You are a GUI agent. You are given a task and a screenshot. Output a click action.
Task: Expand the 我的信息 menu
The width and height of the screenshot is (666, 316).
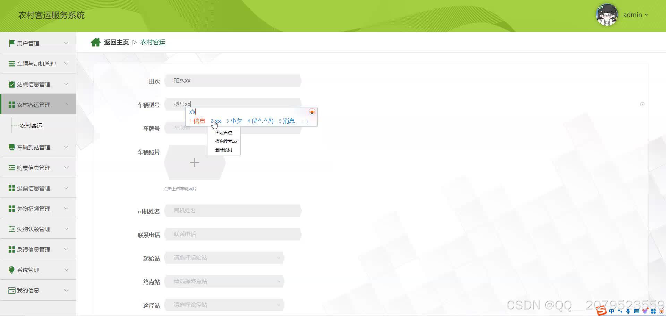(66, 290)
